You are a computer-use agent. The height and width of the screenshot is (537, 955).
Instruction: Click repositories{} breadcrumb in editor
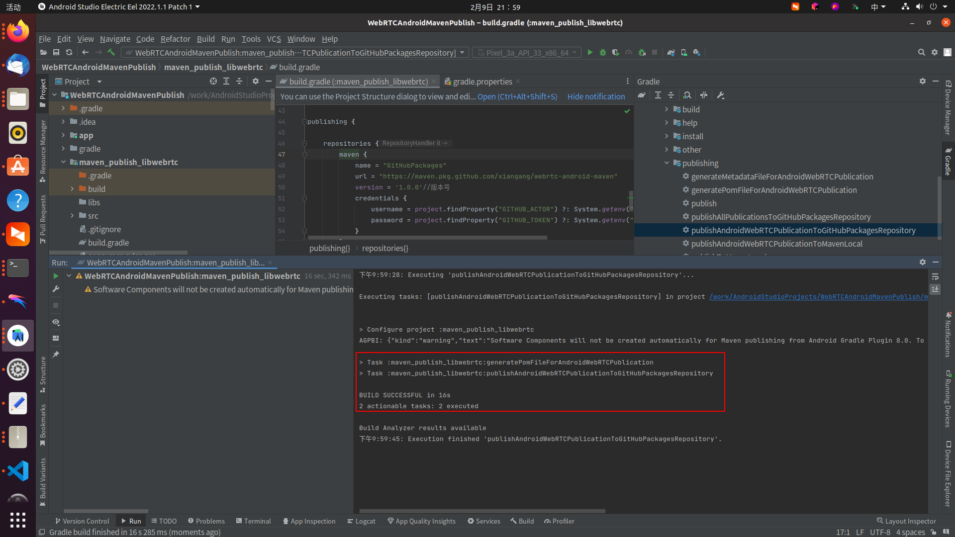click(x=385, y=248)
